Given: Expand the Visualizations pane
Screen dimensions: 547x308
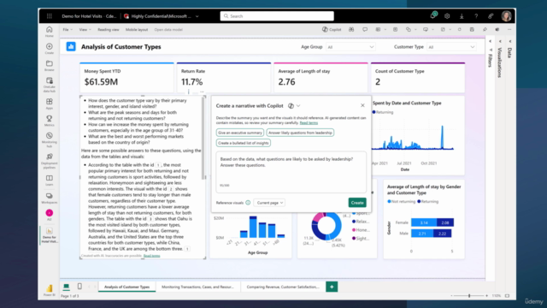Looking at the screenshot, I should 500,41.
